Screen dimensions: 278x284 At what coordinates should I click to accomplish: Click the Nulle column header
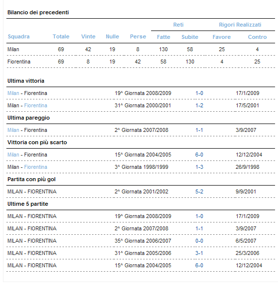click(x=112, y=36)
